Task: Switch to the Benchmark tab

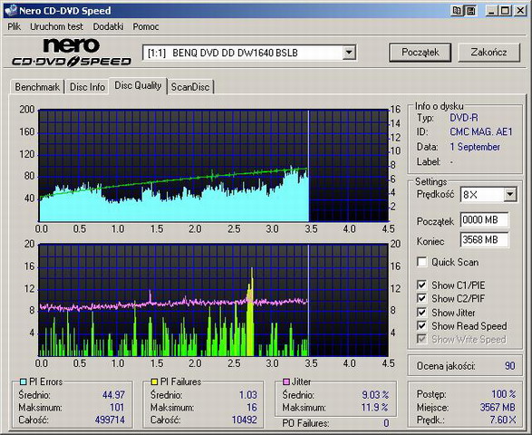Action: point(37,87)
